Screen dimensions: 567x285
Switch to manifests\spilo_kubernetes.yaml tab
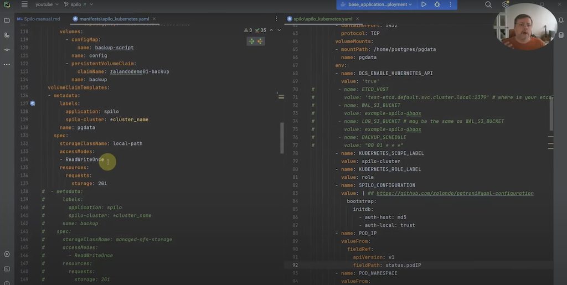pyautogui.click(x=111, y=19)
